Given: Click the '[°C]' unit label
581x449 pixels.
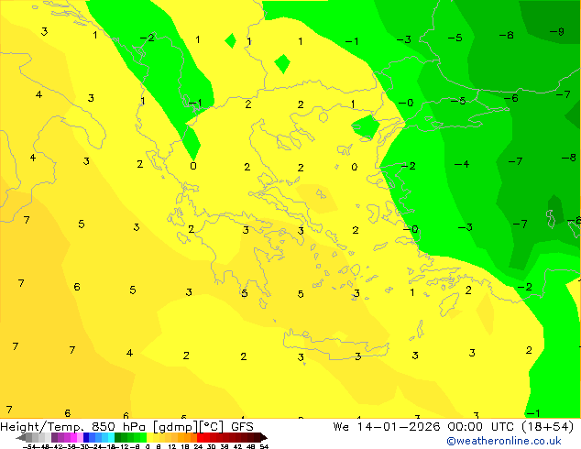Looking at the screenshot, I should (x=211, y=427).
